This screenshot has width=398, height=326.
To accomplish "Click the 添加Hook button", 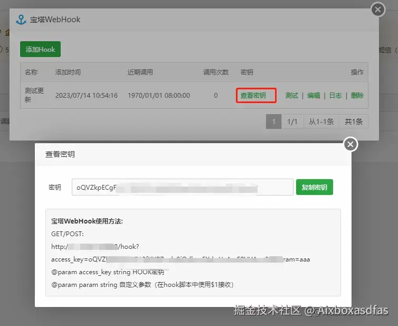I will pyautogui.click(x=40, y=49).
